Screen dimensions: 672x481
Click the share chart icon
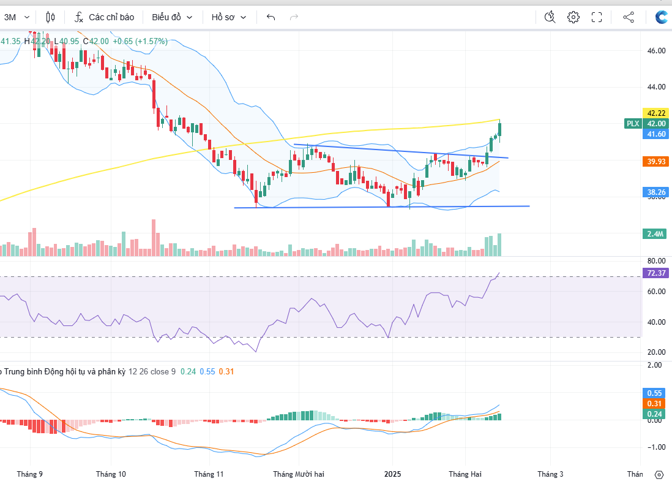[629, 17]
